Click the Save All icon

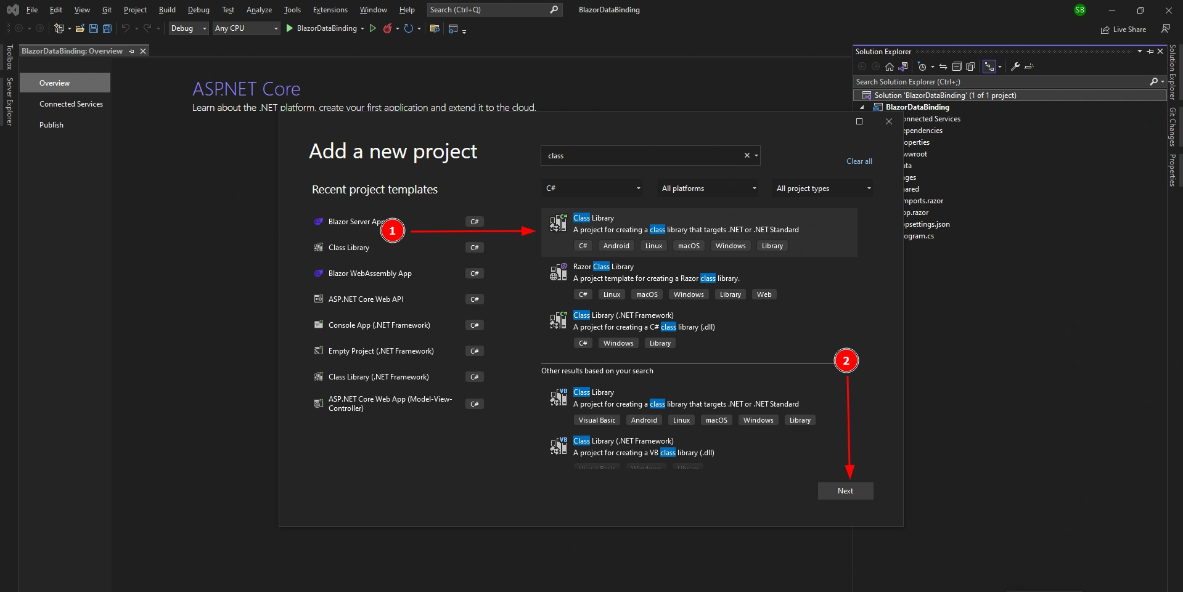point(107,28)
